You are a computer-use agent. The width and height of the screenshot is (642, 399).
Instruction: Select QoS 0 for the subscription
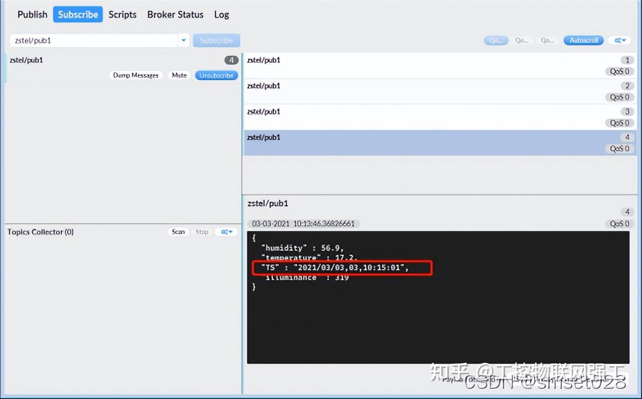[496, 40]
